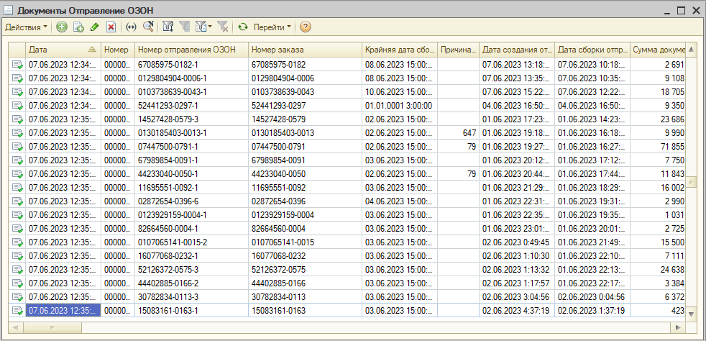Click posted-document icon of row 14527428-0579-3
This screenshot has width=706, height=341.
17,119
